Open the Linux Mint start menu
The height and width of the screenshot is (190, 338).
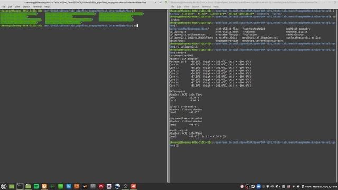tap(4, 186)
